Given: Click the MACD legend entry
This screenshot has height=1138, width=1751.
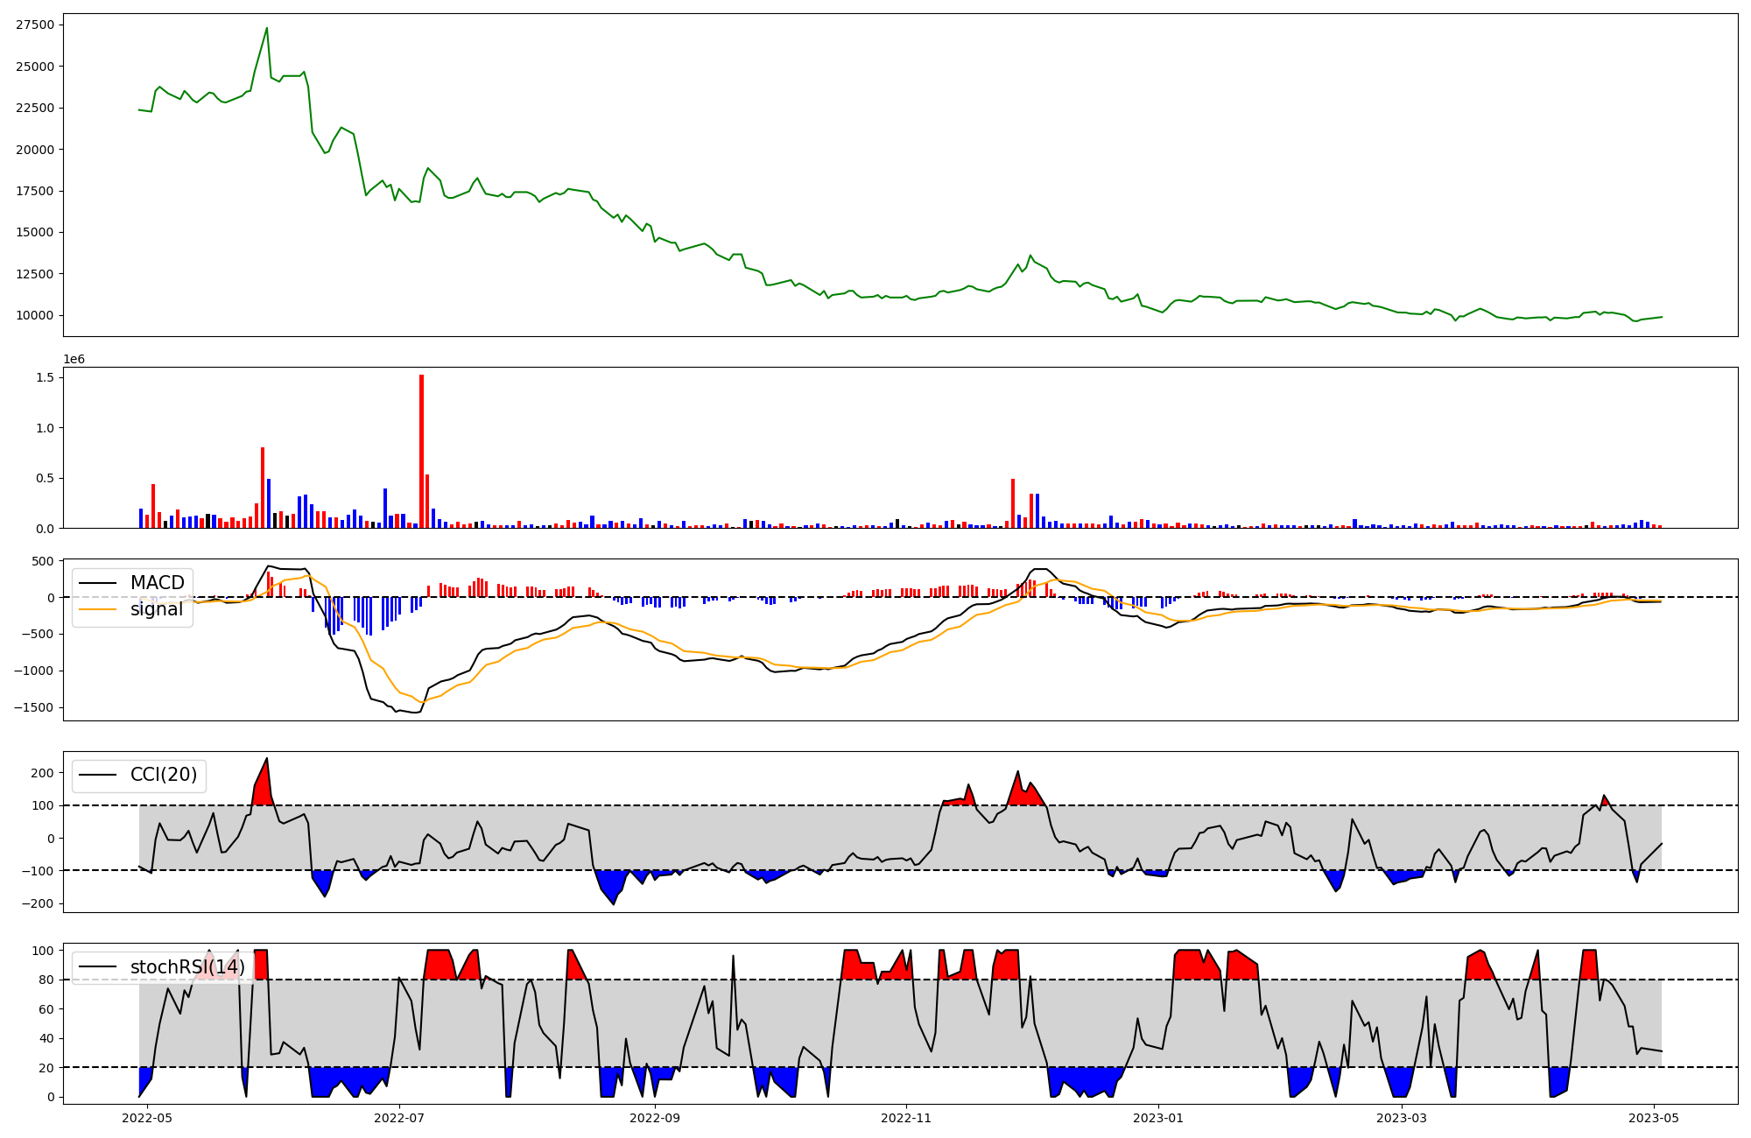Looking at the screenshot, I should pyautogui.click(x=157, y=583).
